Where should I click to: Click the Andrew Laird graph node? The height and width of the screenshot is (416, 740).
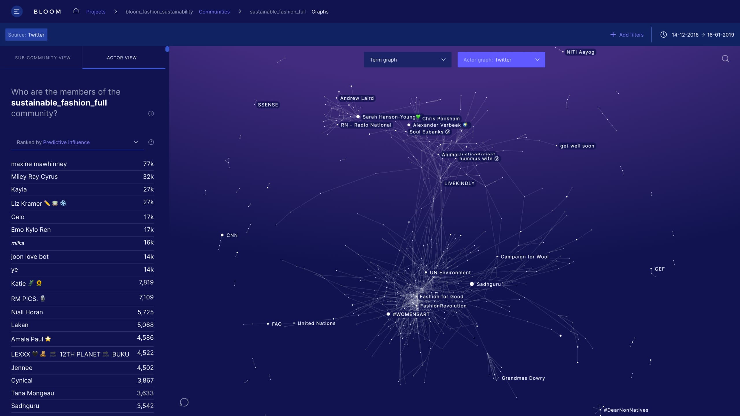[x=336, y=98]
